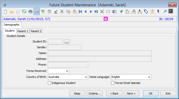Open record using the folder icon
Screen dimensions: 179x99
click(12, 12)
